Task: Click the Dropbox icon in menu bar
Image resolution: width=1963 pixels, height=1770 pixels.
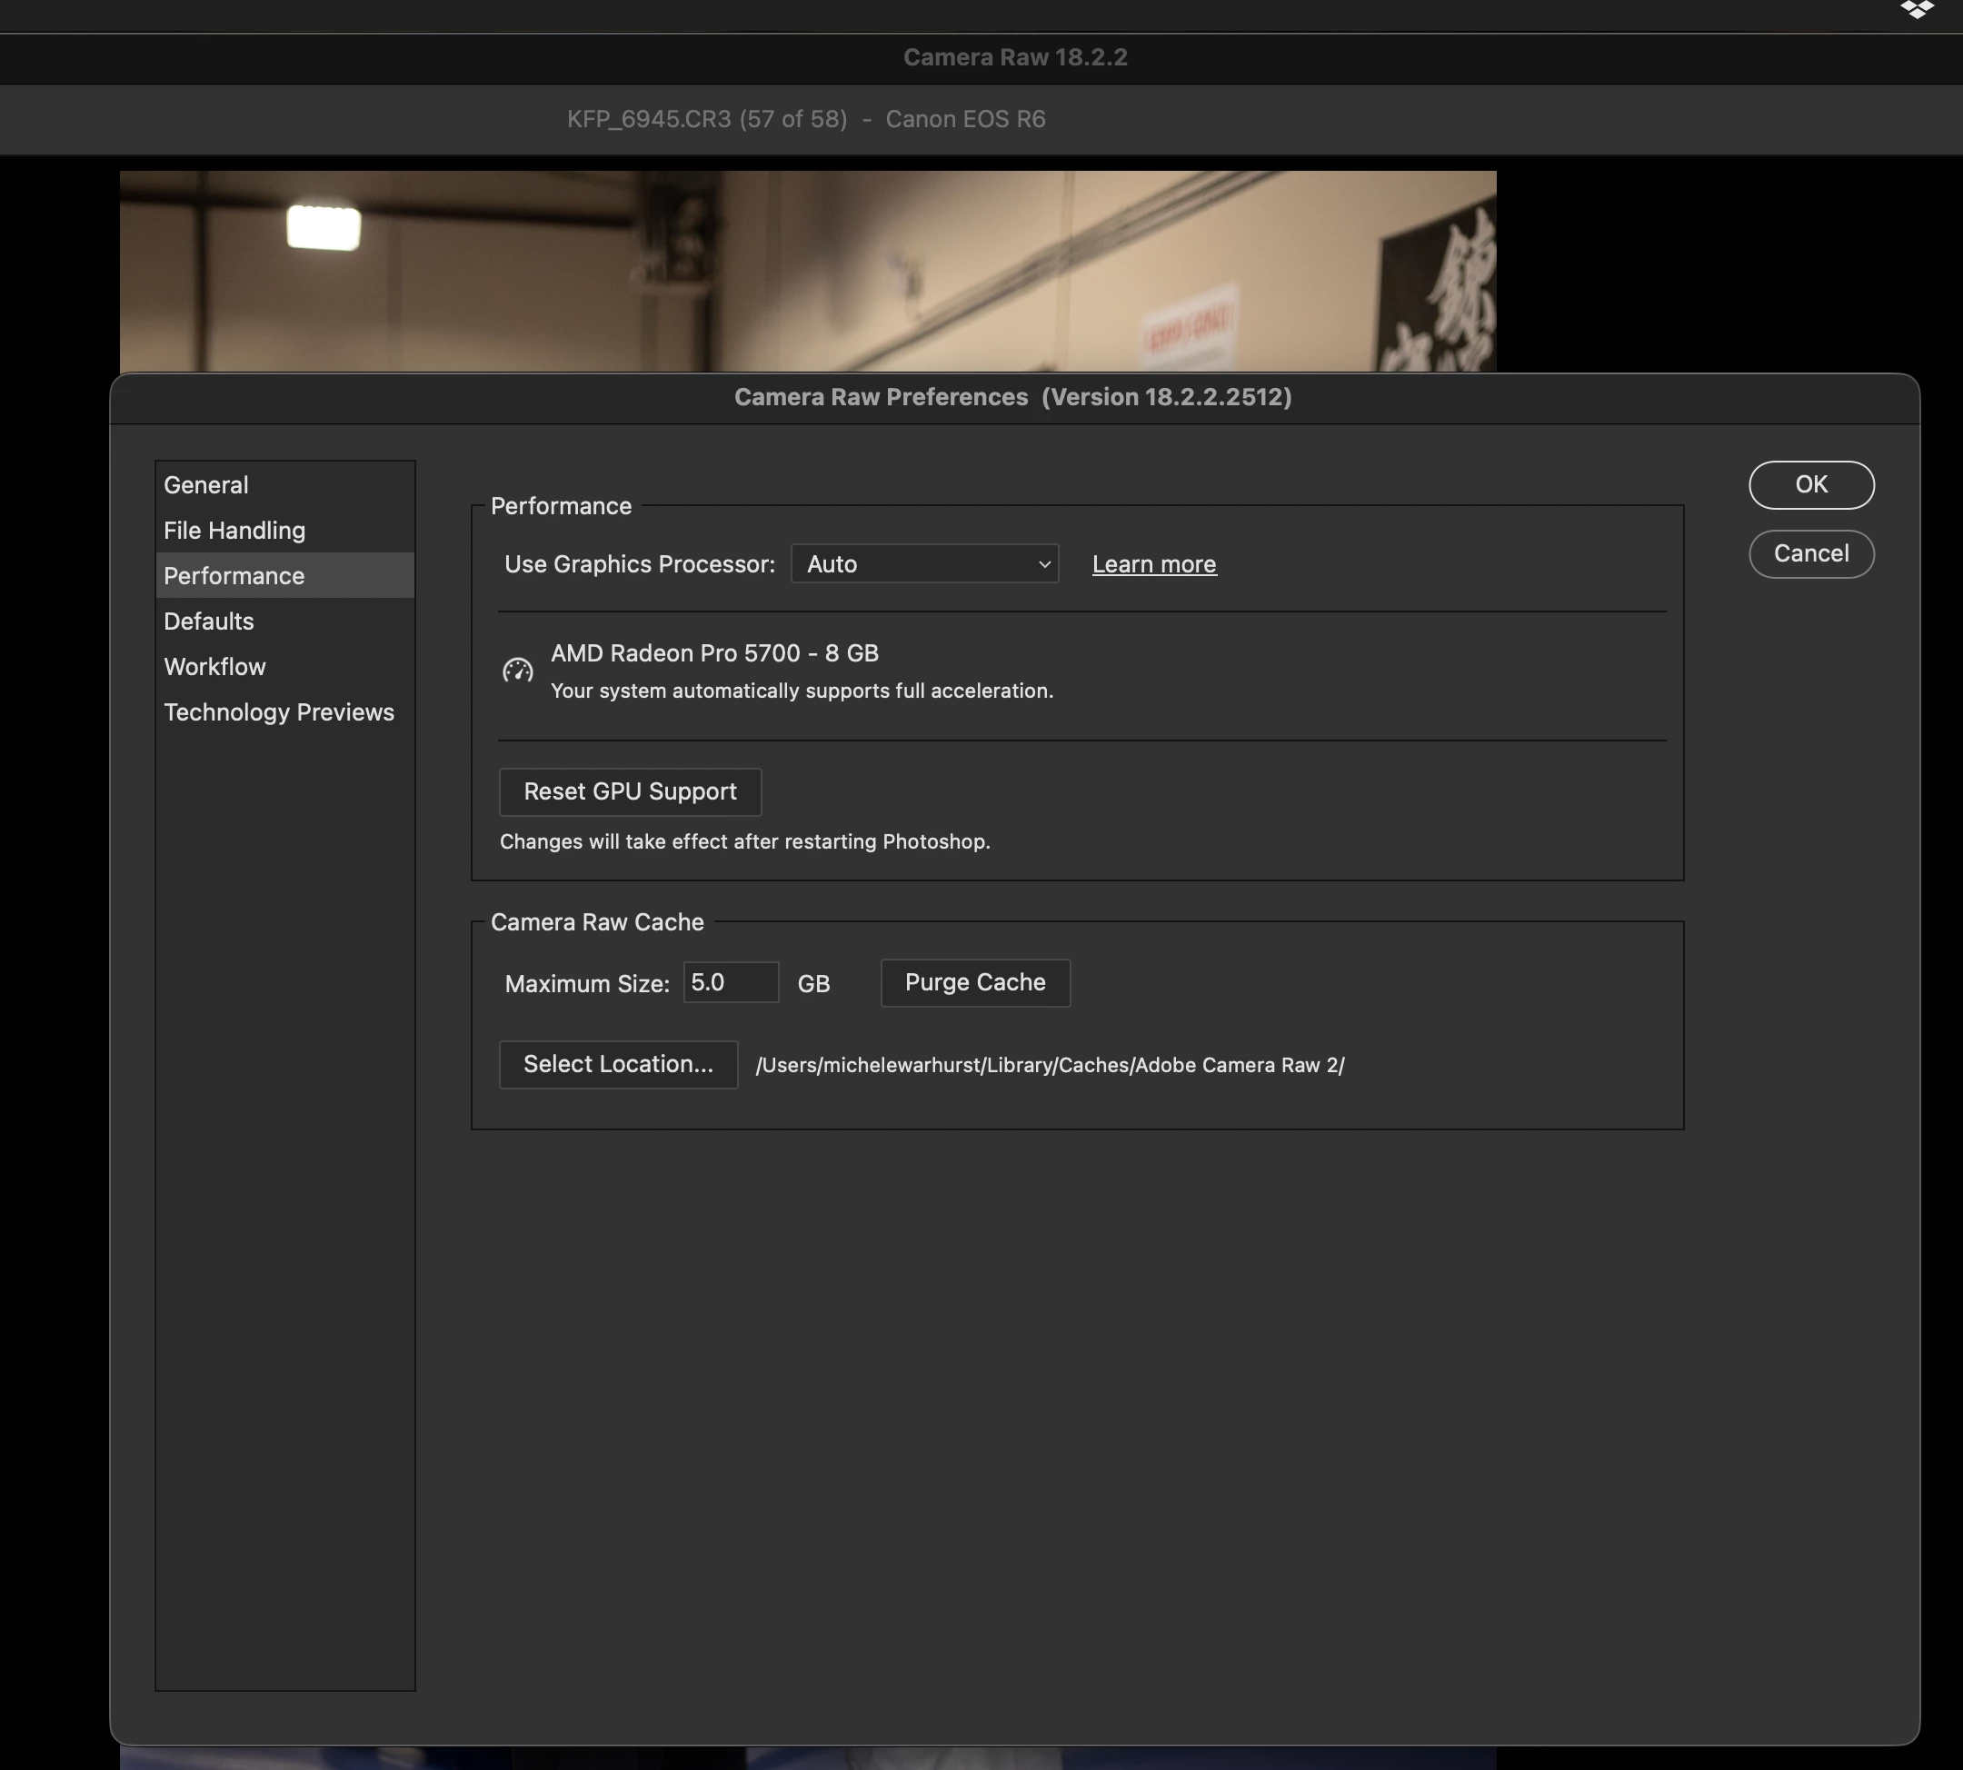Action: [1917, 10]
